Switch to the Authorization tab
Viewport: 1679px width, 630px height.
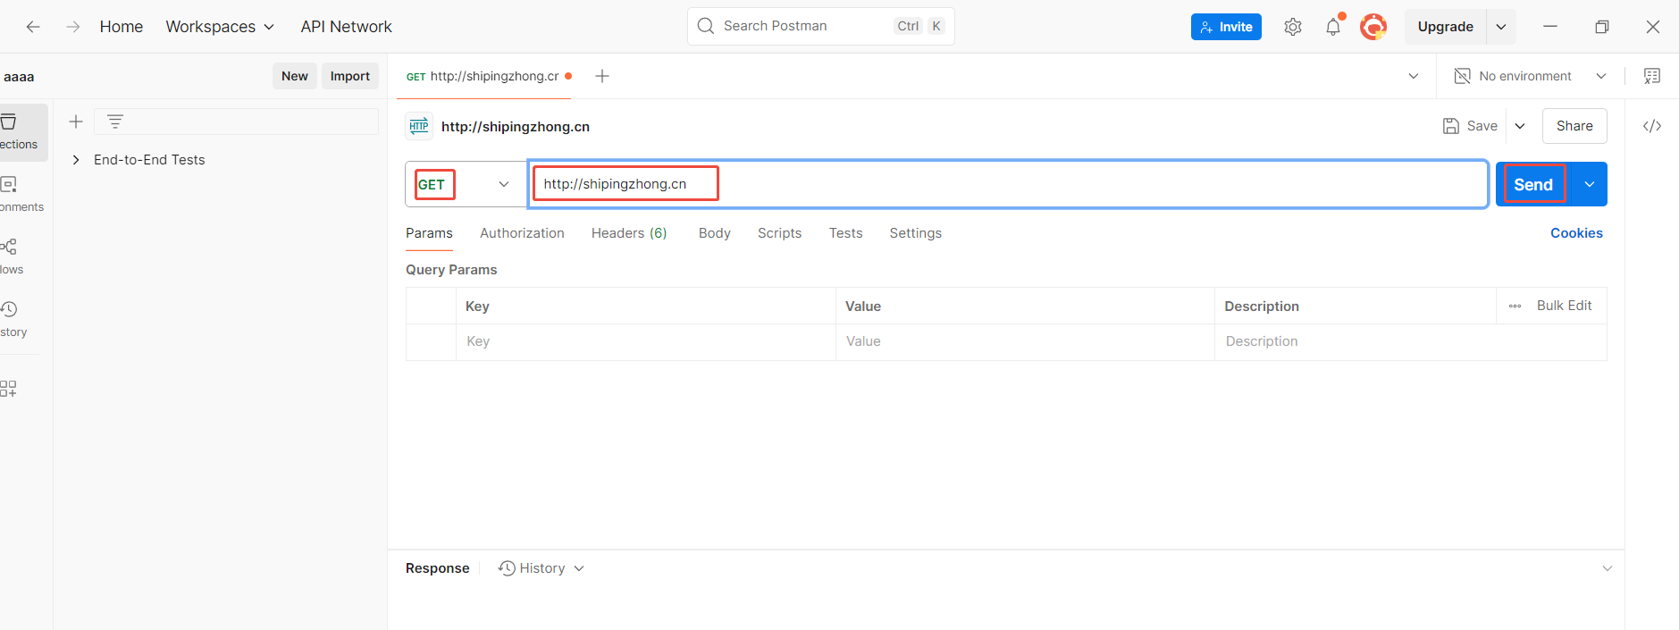tap(522, 233)
